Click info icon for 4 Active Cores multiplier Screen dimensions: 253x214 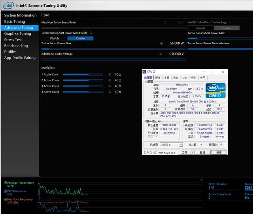110,92
